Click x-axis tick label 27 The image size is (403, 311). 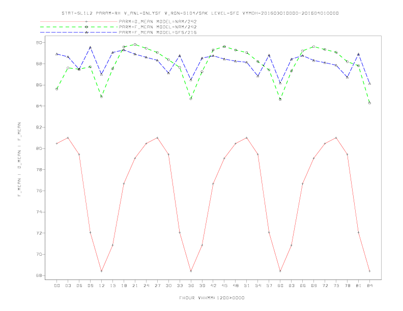point(157,286)
